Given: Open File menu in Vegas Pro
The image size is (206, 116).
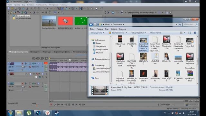Looking at the screenshot, I should coord(10,5).
